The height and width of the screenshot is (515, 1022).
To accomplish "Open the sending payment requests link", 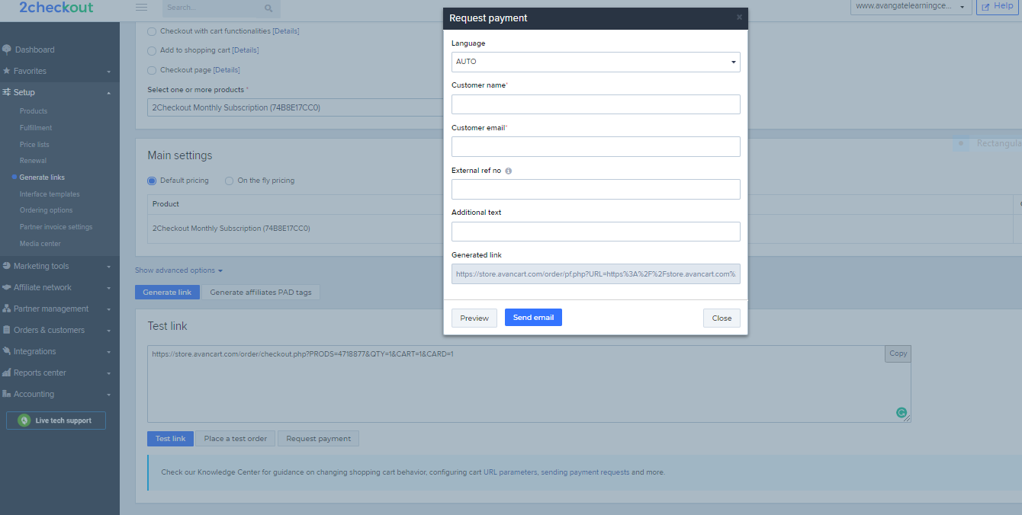I will point(585,472).
